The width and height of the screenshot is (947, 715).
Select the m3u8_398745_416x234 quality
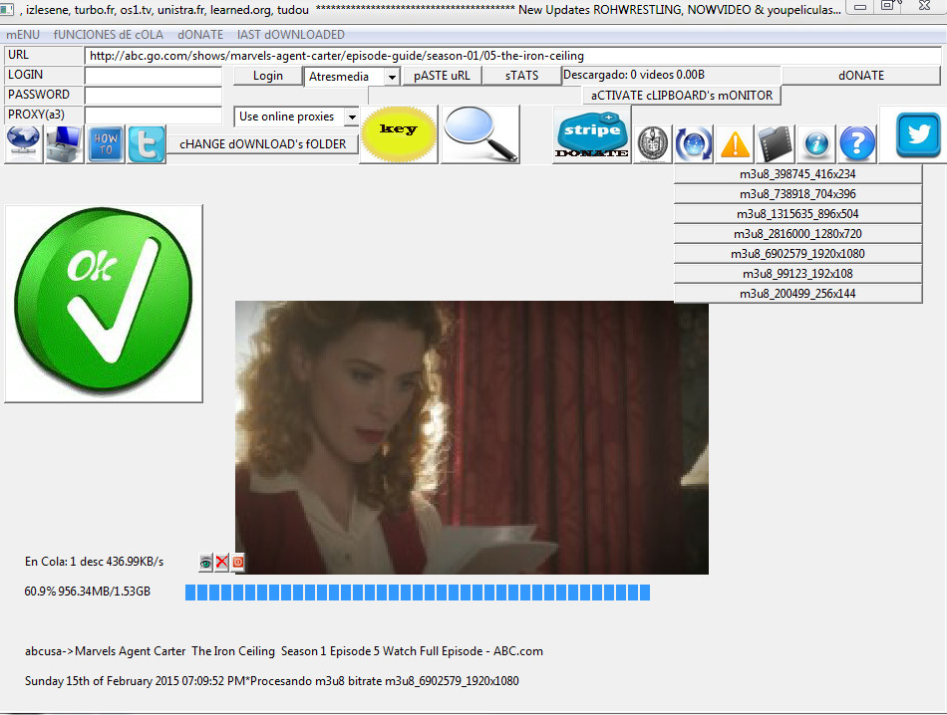tap(797, 174)
